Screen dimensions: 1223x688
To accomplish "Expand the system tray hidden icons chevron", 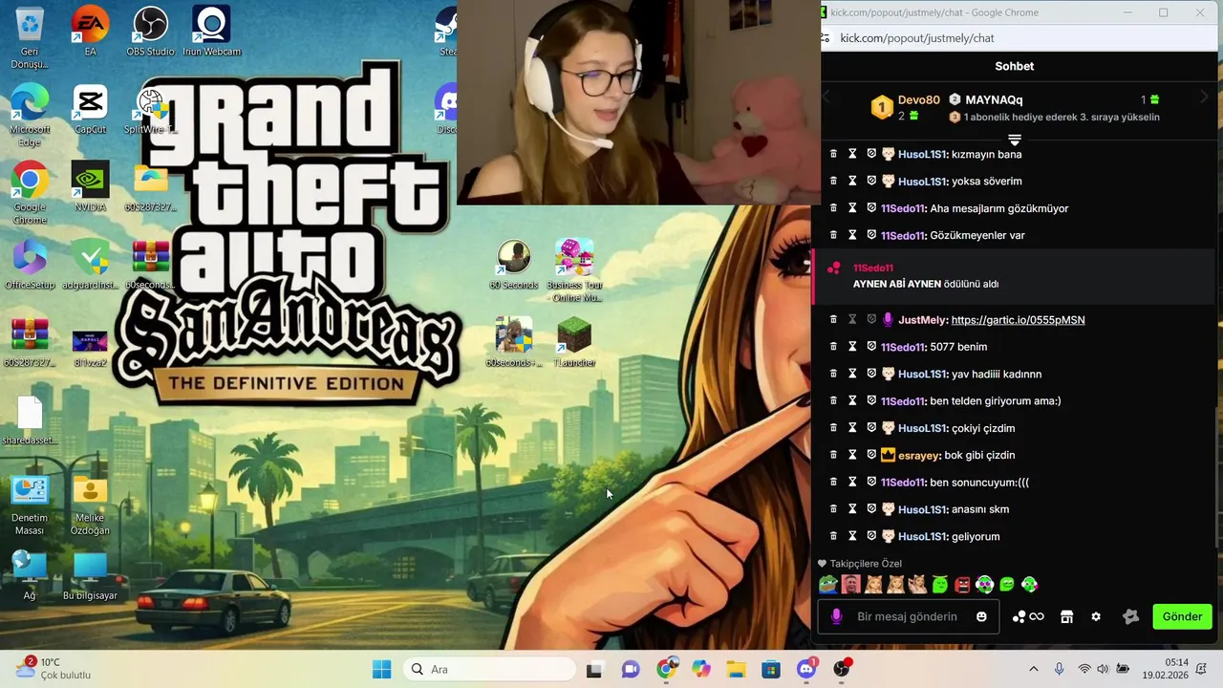I will click(x=1033, y=669).
